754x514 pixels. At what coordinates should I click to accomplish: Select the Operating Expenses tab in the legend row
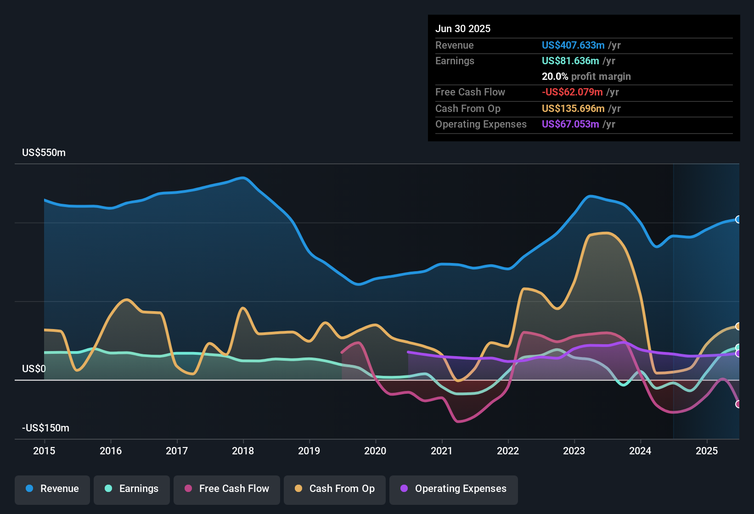(453, 489)
